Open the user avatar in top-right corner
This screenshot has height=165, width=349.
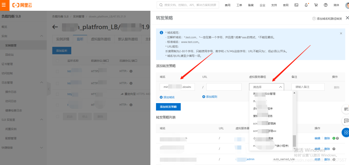click(x=347, y=5)
